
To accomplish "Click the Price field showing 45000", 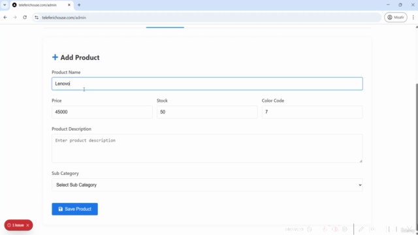I will (x=102, y=112).
